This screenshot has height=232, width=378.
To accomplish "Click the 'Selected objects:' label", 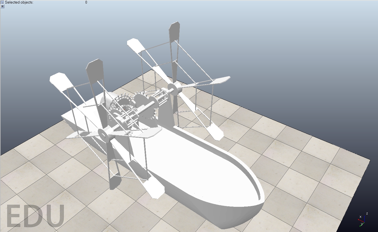I will point(19,2).
